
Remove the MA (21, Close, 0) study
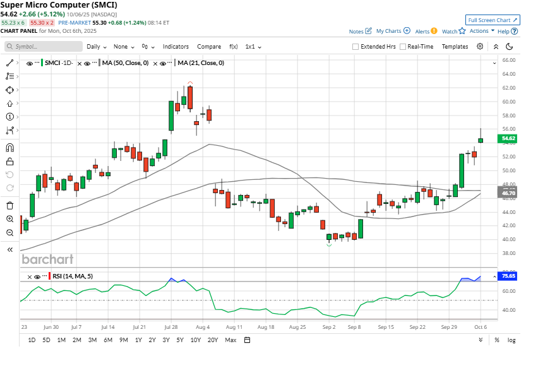(x=155, y=64)
